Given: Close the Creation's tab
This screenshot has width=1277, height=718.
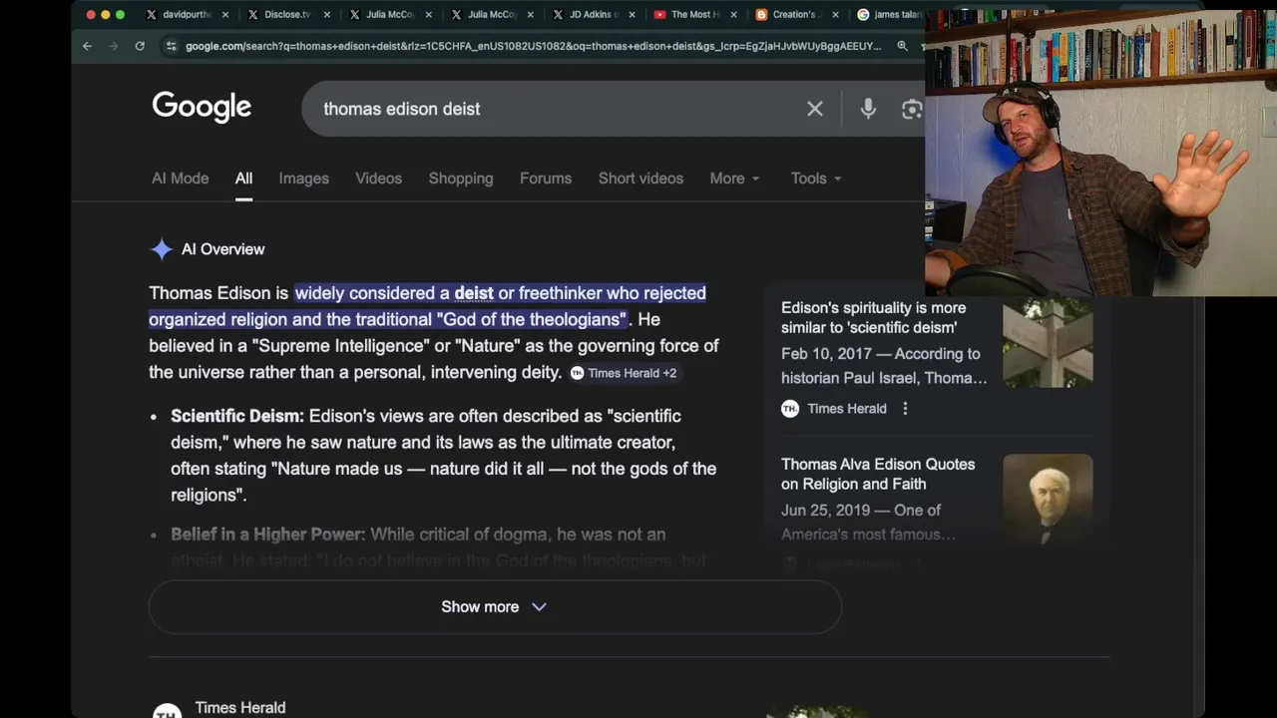Looking at the screenshot, I should 835,15.
